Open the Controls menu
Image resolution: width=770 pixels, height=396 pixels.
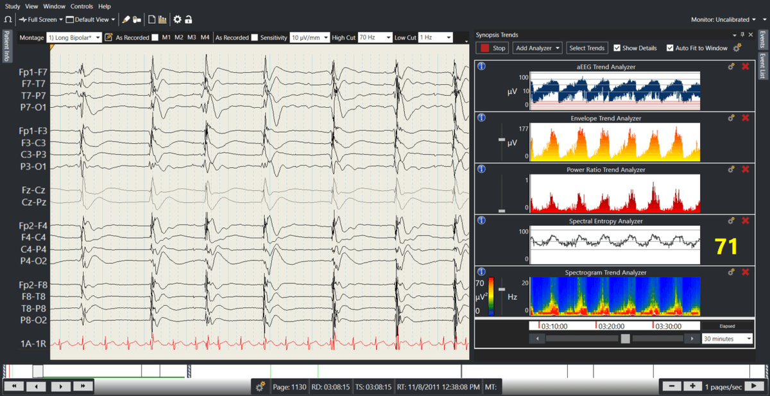81,6
